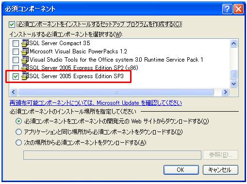Click the SQL Server 2005 Express SP3 package icon

tap(25, 76)
